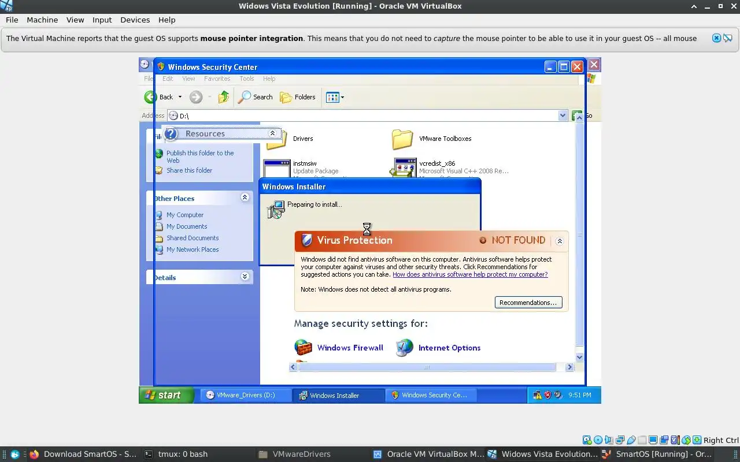The width and height of the screenshot is (740, 462).
Task: Click the network warning tray icon
Action: [x=537, y=395]
